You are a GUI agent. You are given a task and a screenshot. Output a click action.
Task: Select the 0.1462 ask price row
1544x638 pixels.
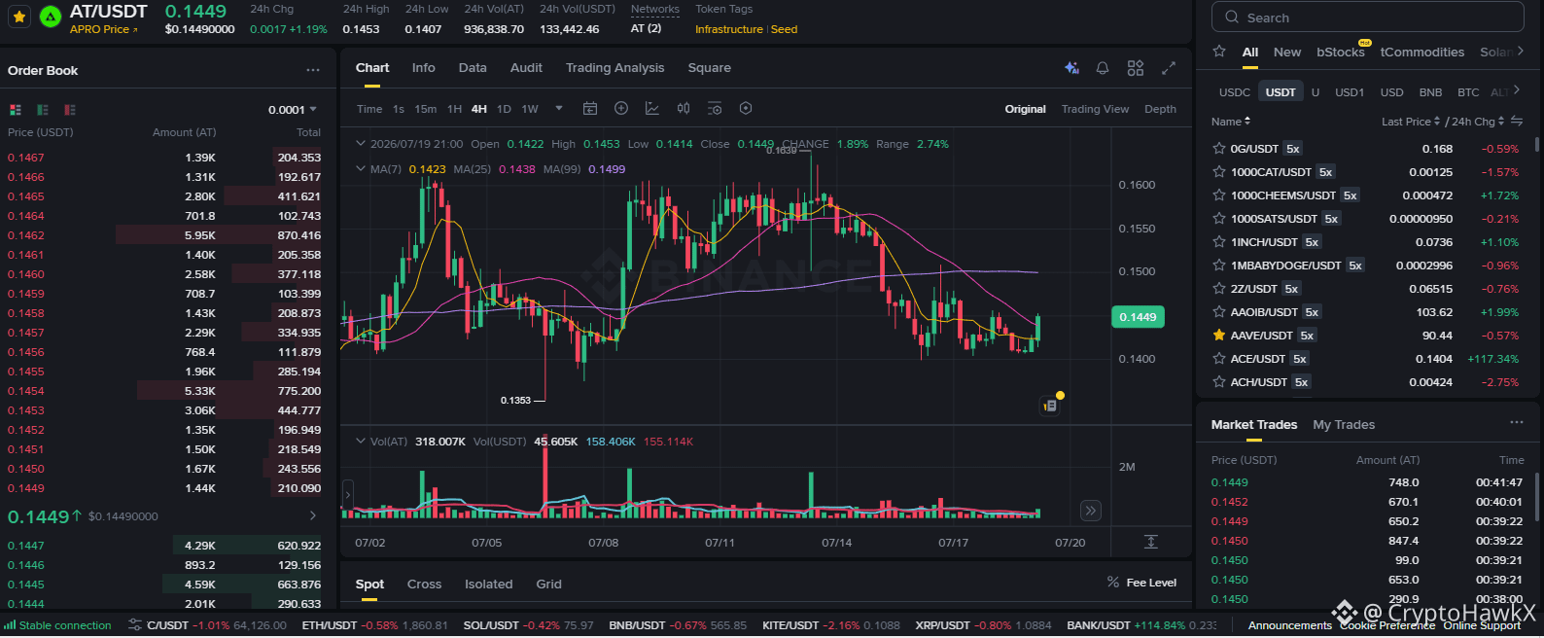pos(164,235)
